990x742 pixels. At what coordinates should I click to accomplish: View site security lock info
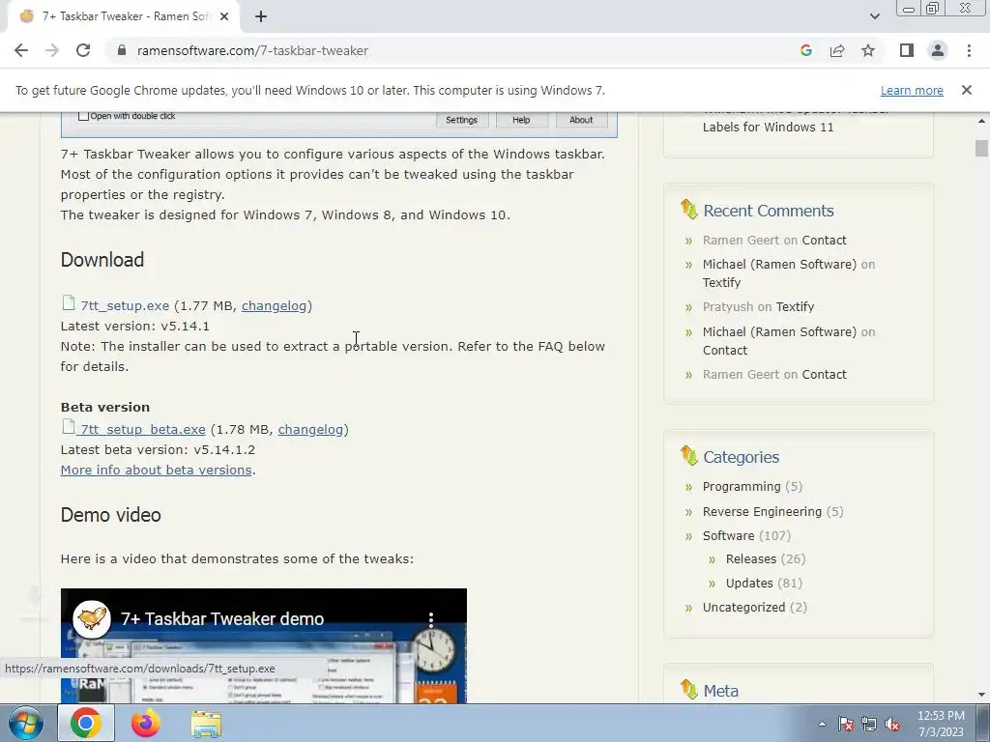[122, 50]
